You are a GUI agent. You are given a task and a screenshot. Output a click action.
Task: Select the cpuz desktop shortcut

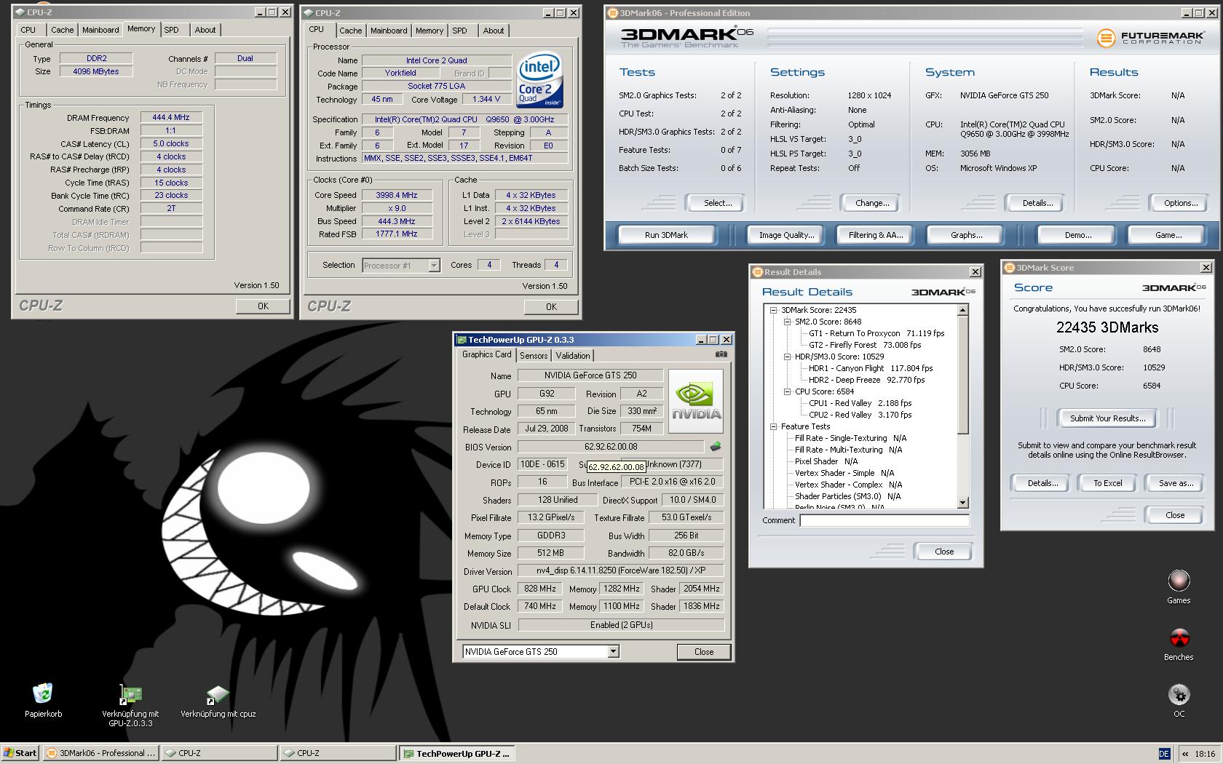[x=218, y=700]
